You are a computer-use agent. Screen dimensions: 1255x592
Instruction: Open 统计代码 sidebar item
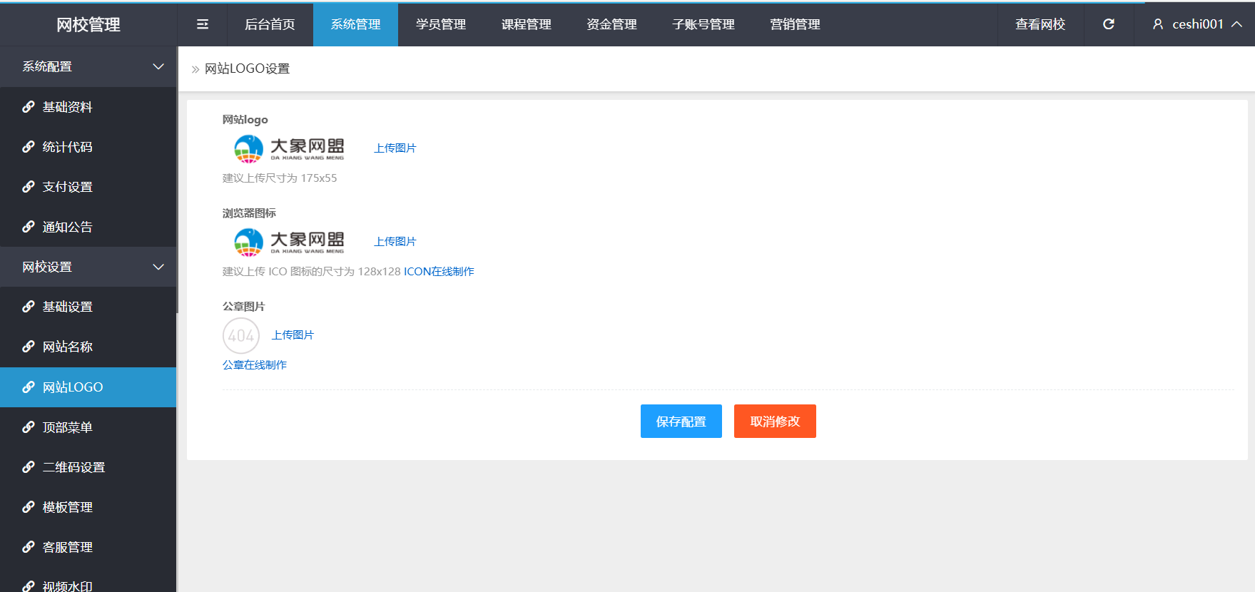click(x=88, y=147)
